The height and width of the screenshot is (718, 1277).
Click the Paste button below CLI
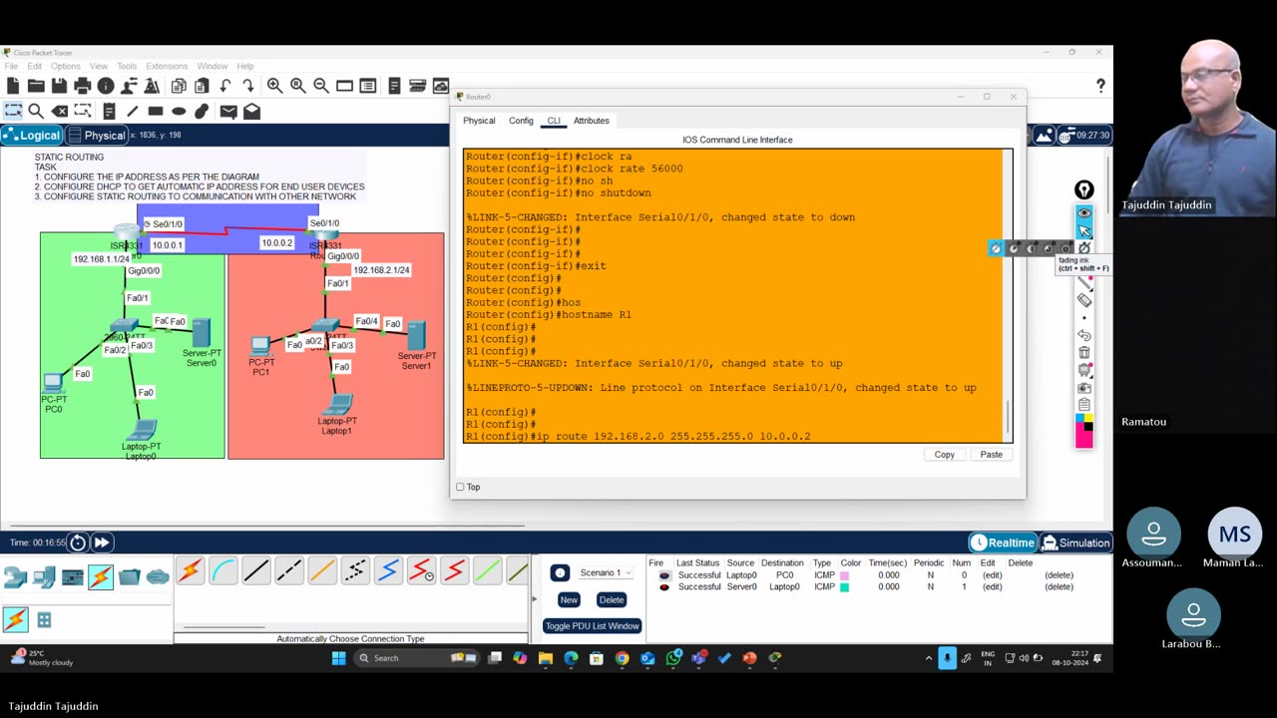[x=992, y=455]
